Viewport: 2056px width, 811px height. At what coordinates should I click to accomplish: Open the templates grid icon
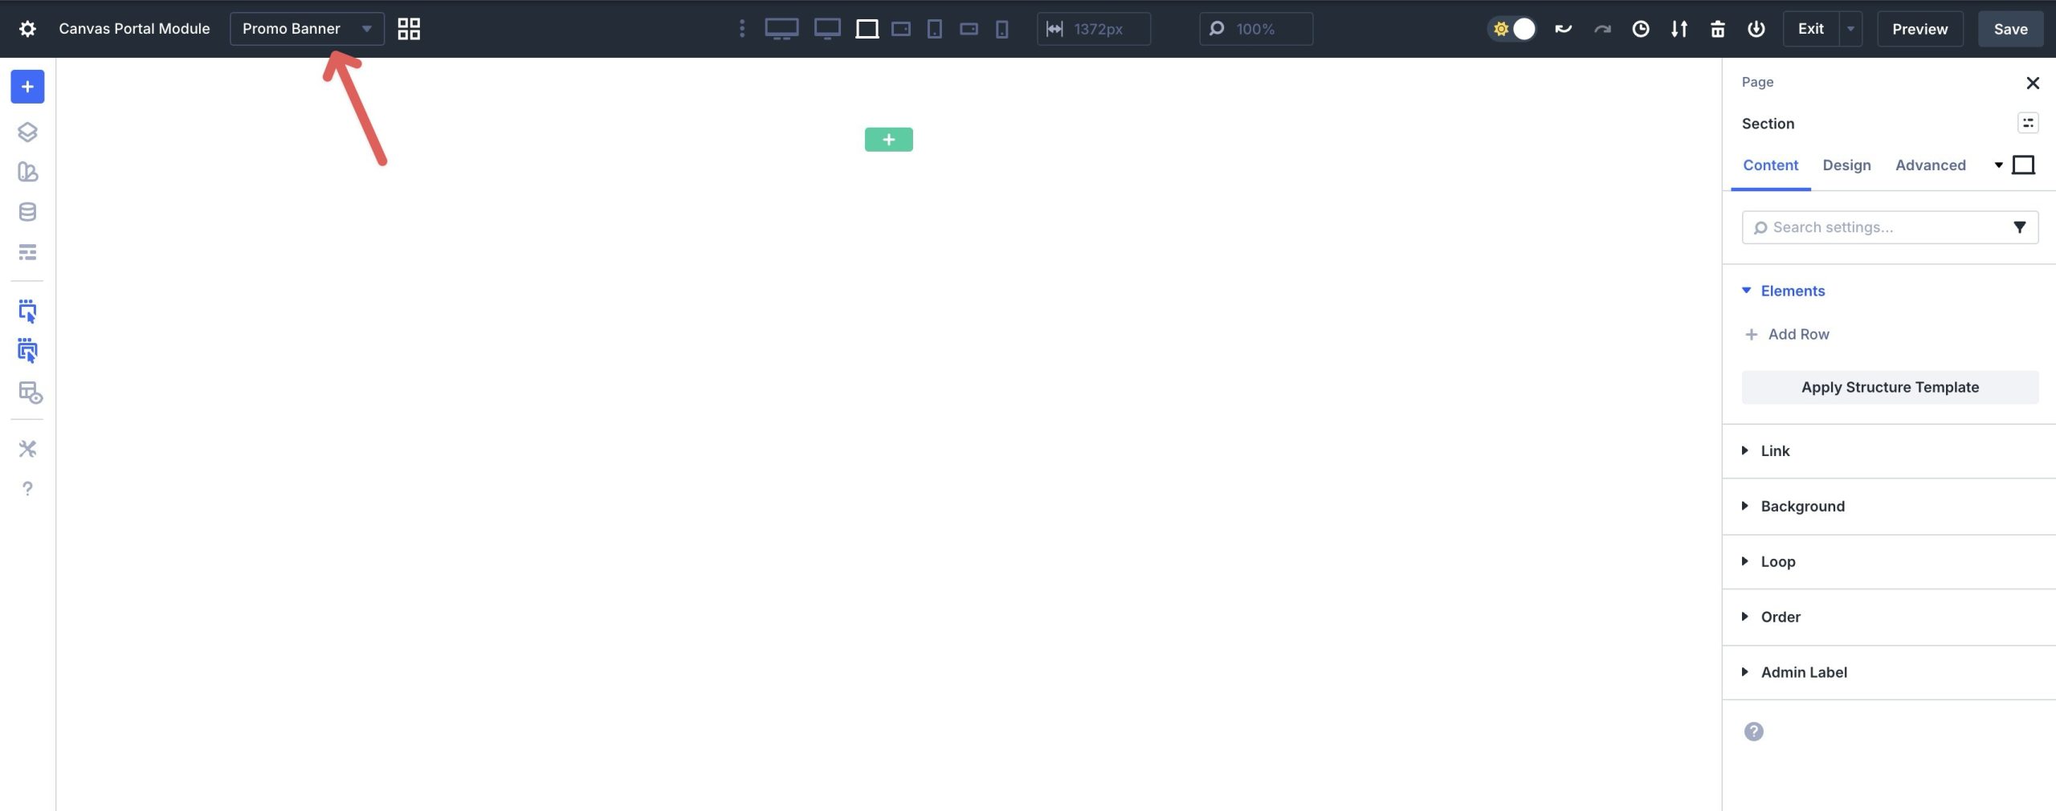coord(409,28)
